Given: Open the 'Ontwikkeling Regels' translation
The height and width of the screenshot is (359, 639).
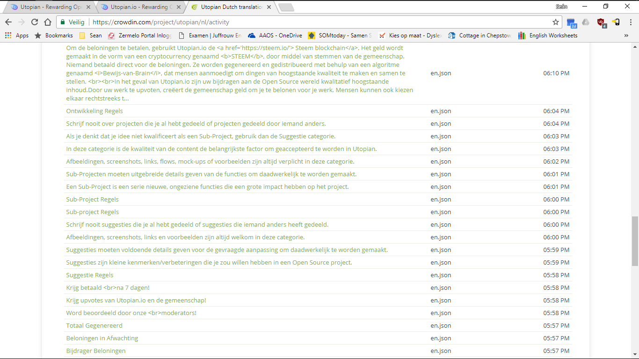Looking at the screenshot, I should pos(94,111).
